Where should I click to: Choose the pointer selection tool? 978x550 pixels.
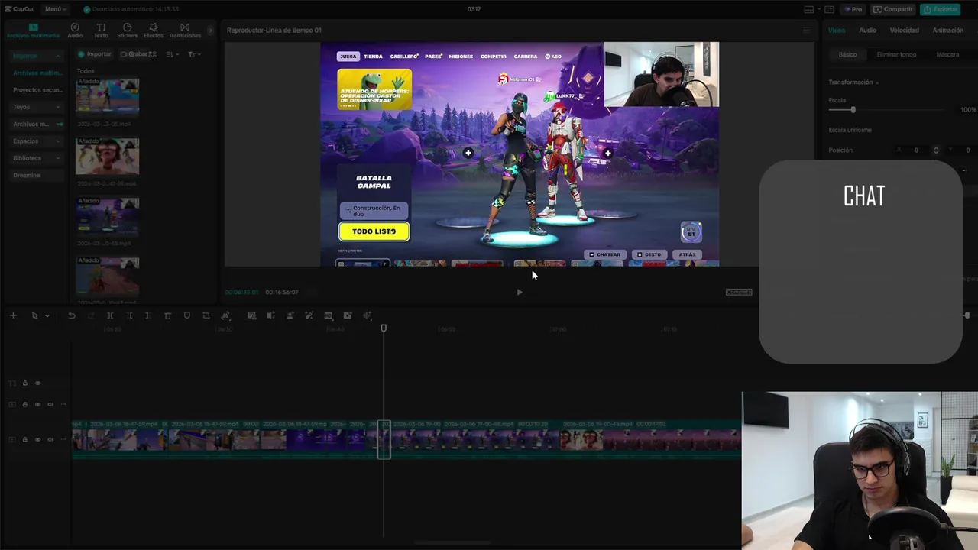[34, 315]
